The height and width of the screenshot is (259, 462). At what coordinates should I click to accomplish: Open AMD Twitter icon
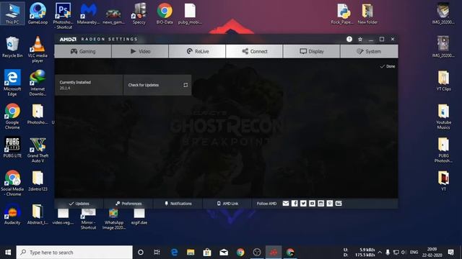tap(303, 203)
